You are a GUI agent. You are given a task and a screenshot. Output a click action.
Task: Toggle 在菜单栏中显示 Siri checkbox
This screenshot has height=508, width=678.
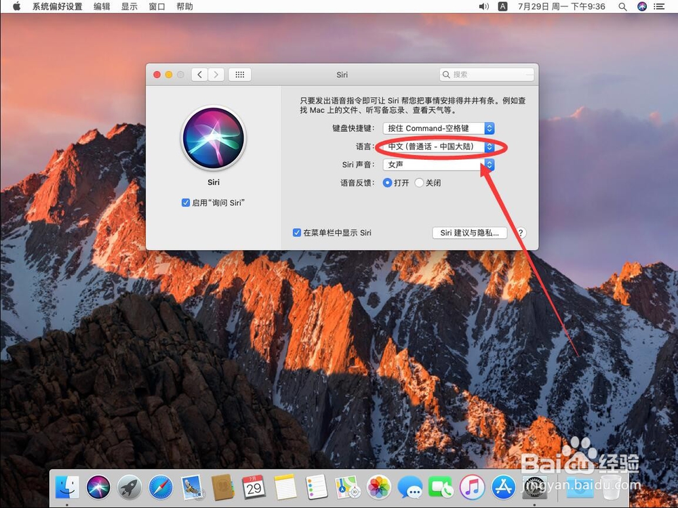pyautogui.click(x=297, y=232)
